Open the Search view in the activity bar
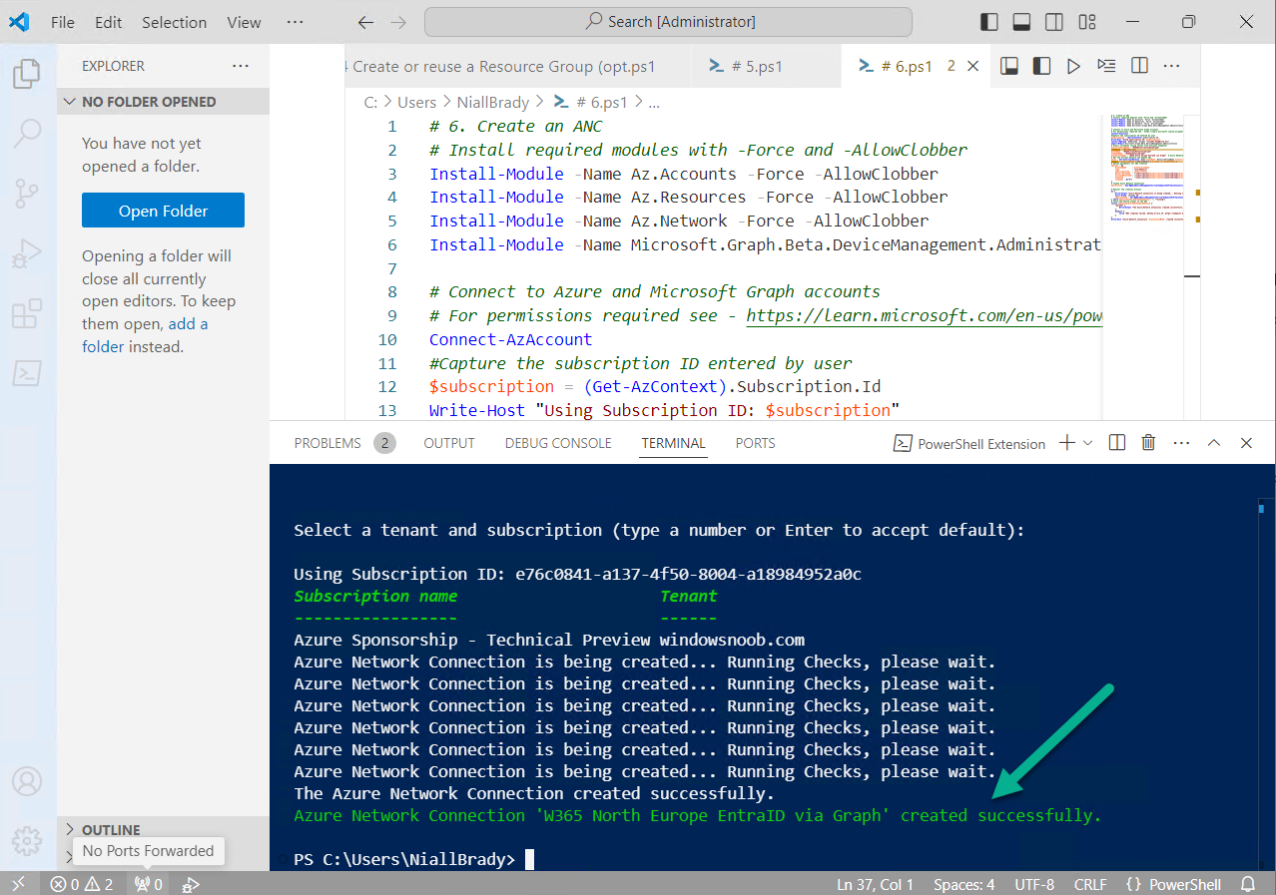 point(27,131)
